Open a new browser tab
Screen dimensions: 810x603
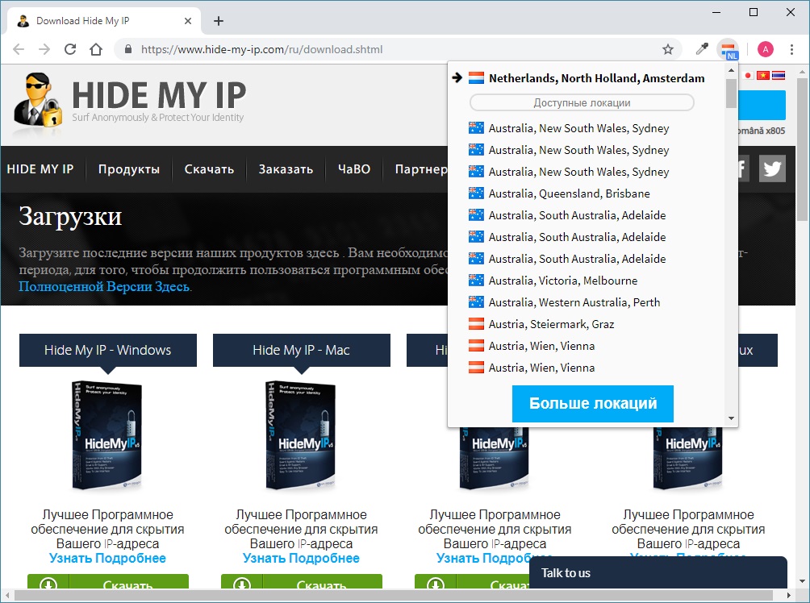tap(219, 21)
